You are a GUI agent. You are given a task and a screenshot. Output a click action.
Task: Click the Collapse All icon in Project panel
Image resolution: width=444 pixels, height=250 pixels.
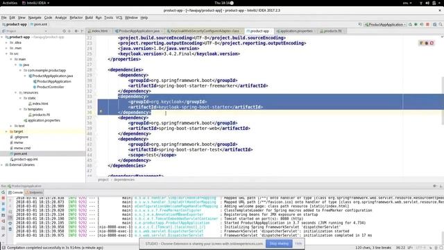69,31
